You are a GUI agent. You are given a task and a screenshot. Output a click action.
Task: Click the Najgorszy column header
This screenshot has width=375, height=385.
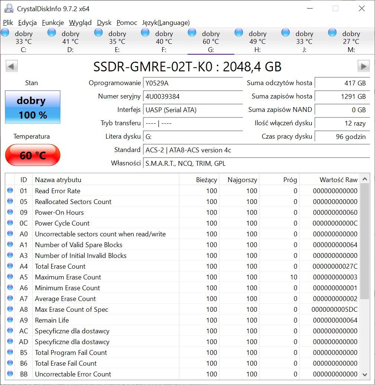pyautogui.click(x=239, y=180)
